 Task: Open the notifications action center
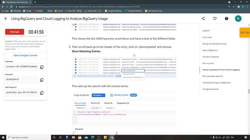(x=246, y=137)
